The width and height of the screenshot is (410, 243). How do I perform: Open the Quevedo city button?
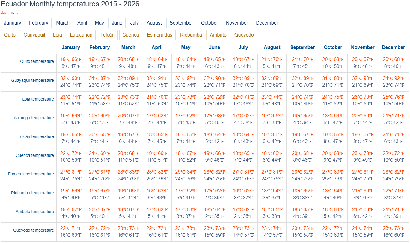click(x=244, y=35)
